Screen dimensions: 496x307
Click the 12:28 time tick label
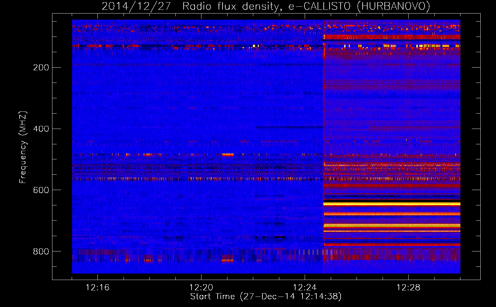pos(408,288)
